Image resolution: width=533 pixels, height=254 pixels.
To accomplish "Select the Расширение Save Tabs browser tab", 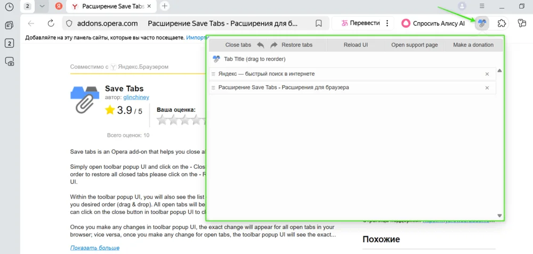I will 112,6.
